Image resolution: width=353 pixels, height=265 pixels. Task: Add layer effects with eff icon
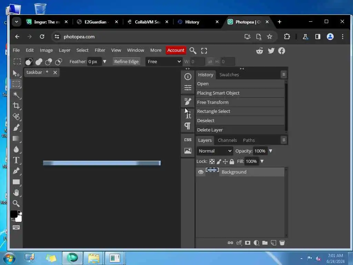[x=239, y=243]
